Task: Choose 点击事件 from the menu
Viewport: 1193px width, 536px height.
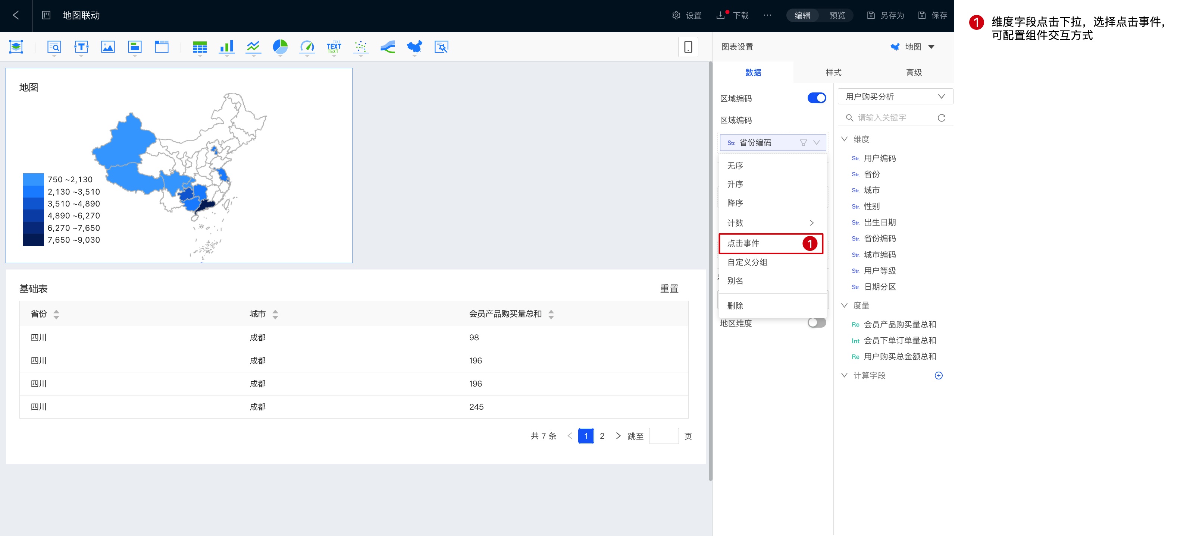Action: click(x=771, y=243)
